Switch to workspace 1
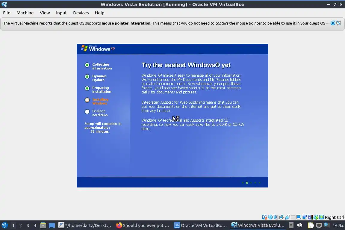Viewport: 345px width, 230px height. coord(13,226)
